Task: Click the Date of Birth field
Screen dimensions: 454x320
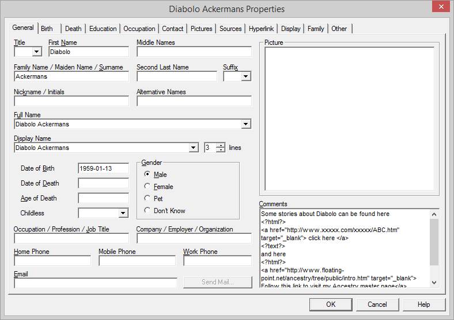Action: (x=103, y=169)
